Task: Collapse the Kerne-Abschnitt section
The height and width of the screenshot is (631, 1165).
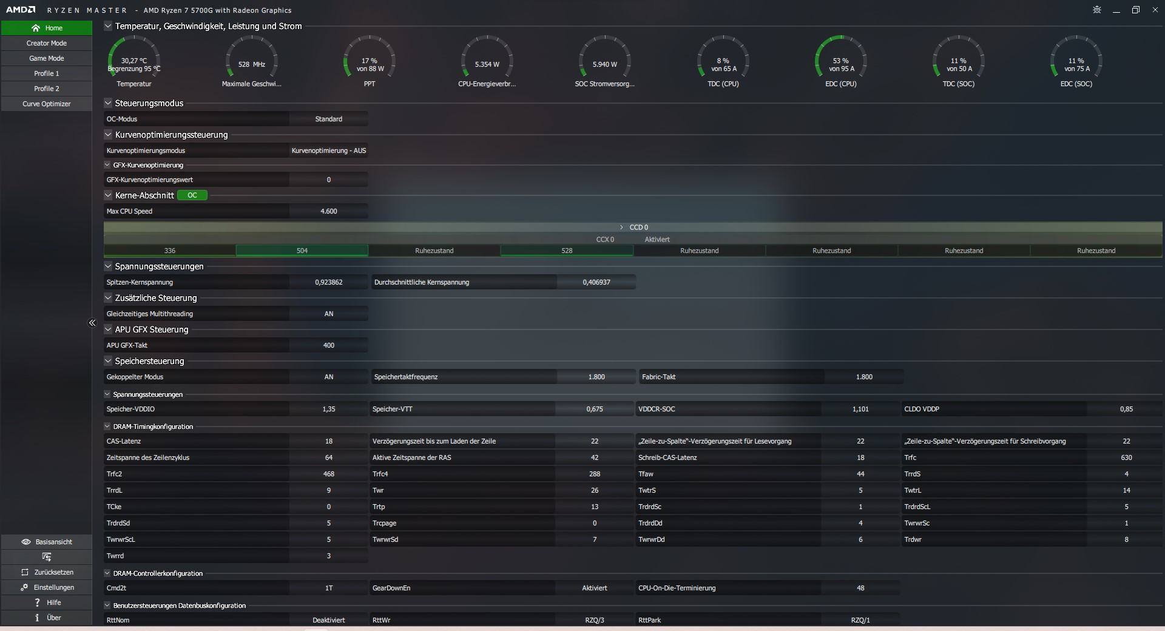Action: click(x=108, y=195)
